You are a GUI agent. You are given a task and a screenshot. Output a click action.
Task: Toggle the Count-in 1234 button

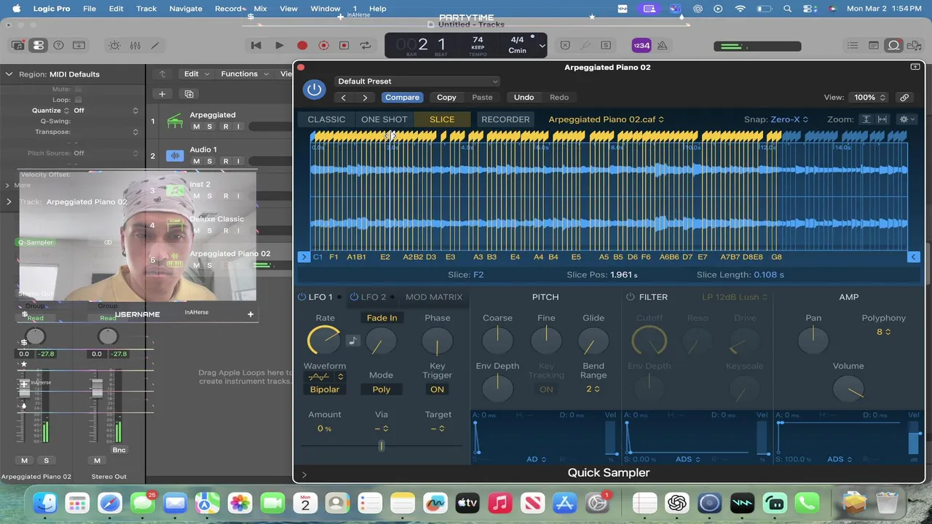pyautogui.click(x=641, y=45)
